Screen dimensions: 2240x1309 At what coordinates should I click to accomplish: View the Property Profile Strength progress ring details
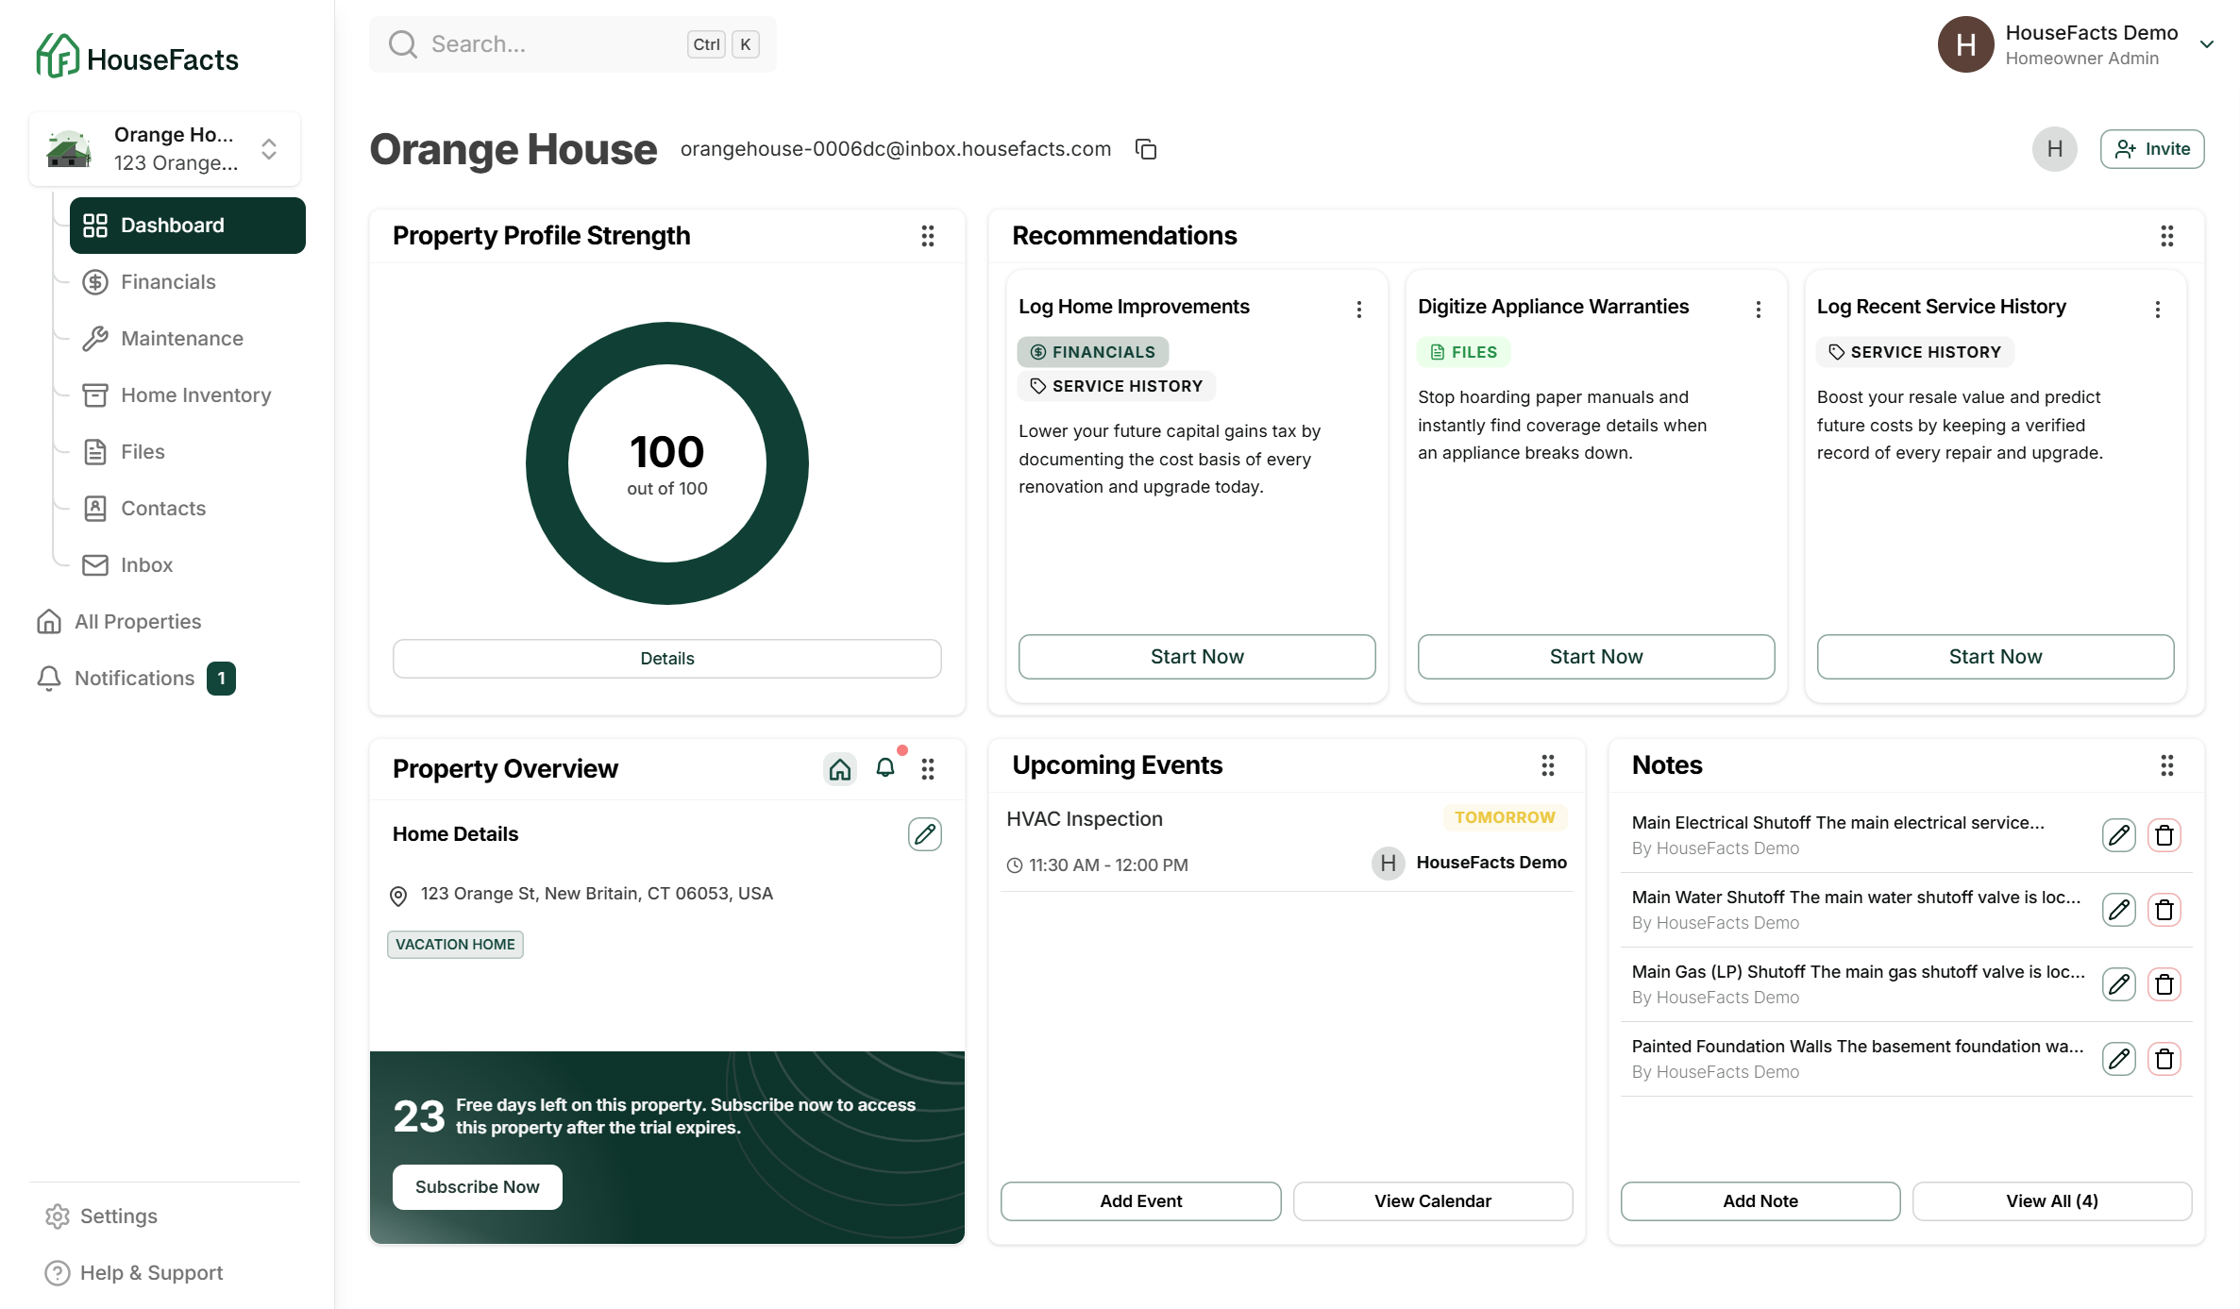[x=666, y=658]
